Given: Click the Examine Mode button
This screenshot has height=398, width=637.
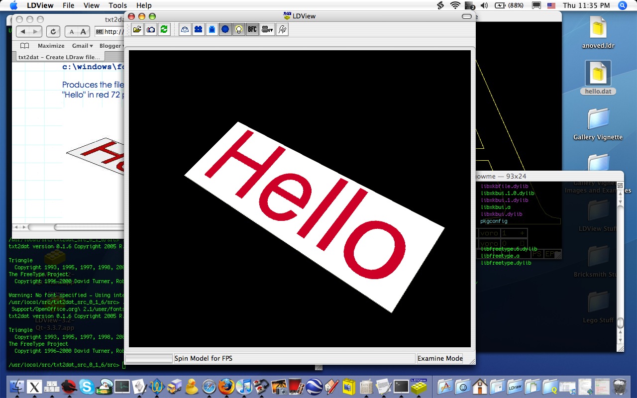Looking at the screenshot, I should pyautogui.click(x=439, y=358).
